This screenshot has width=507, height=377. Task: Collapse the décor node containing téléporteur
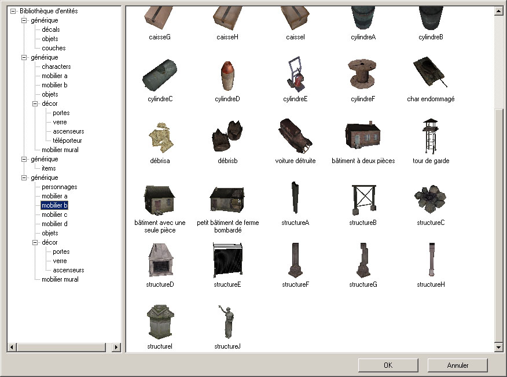click(35, 104)
